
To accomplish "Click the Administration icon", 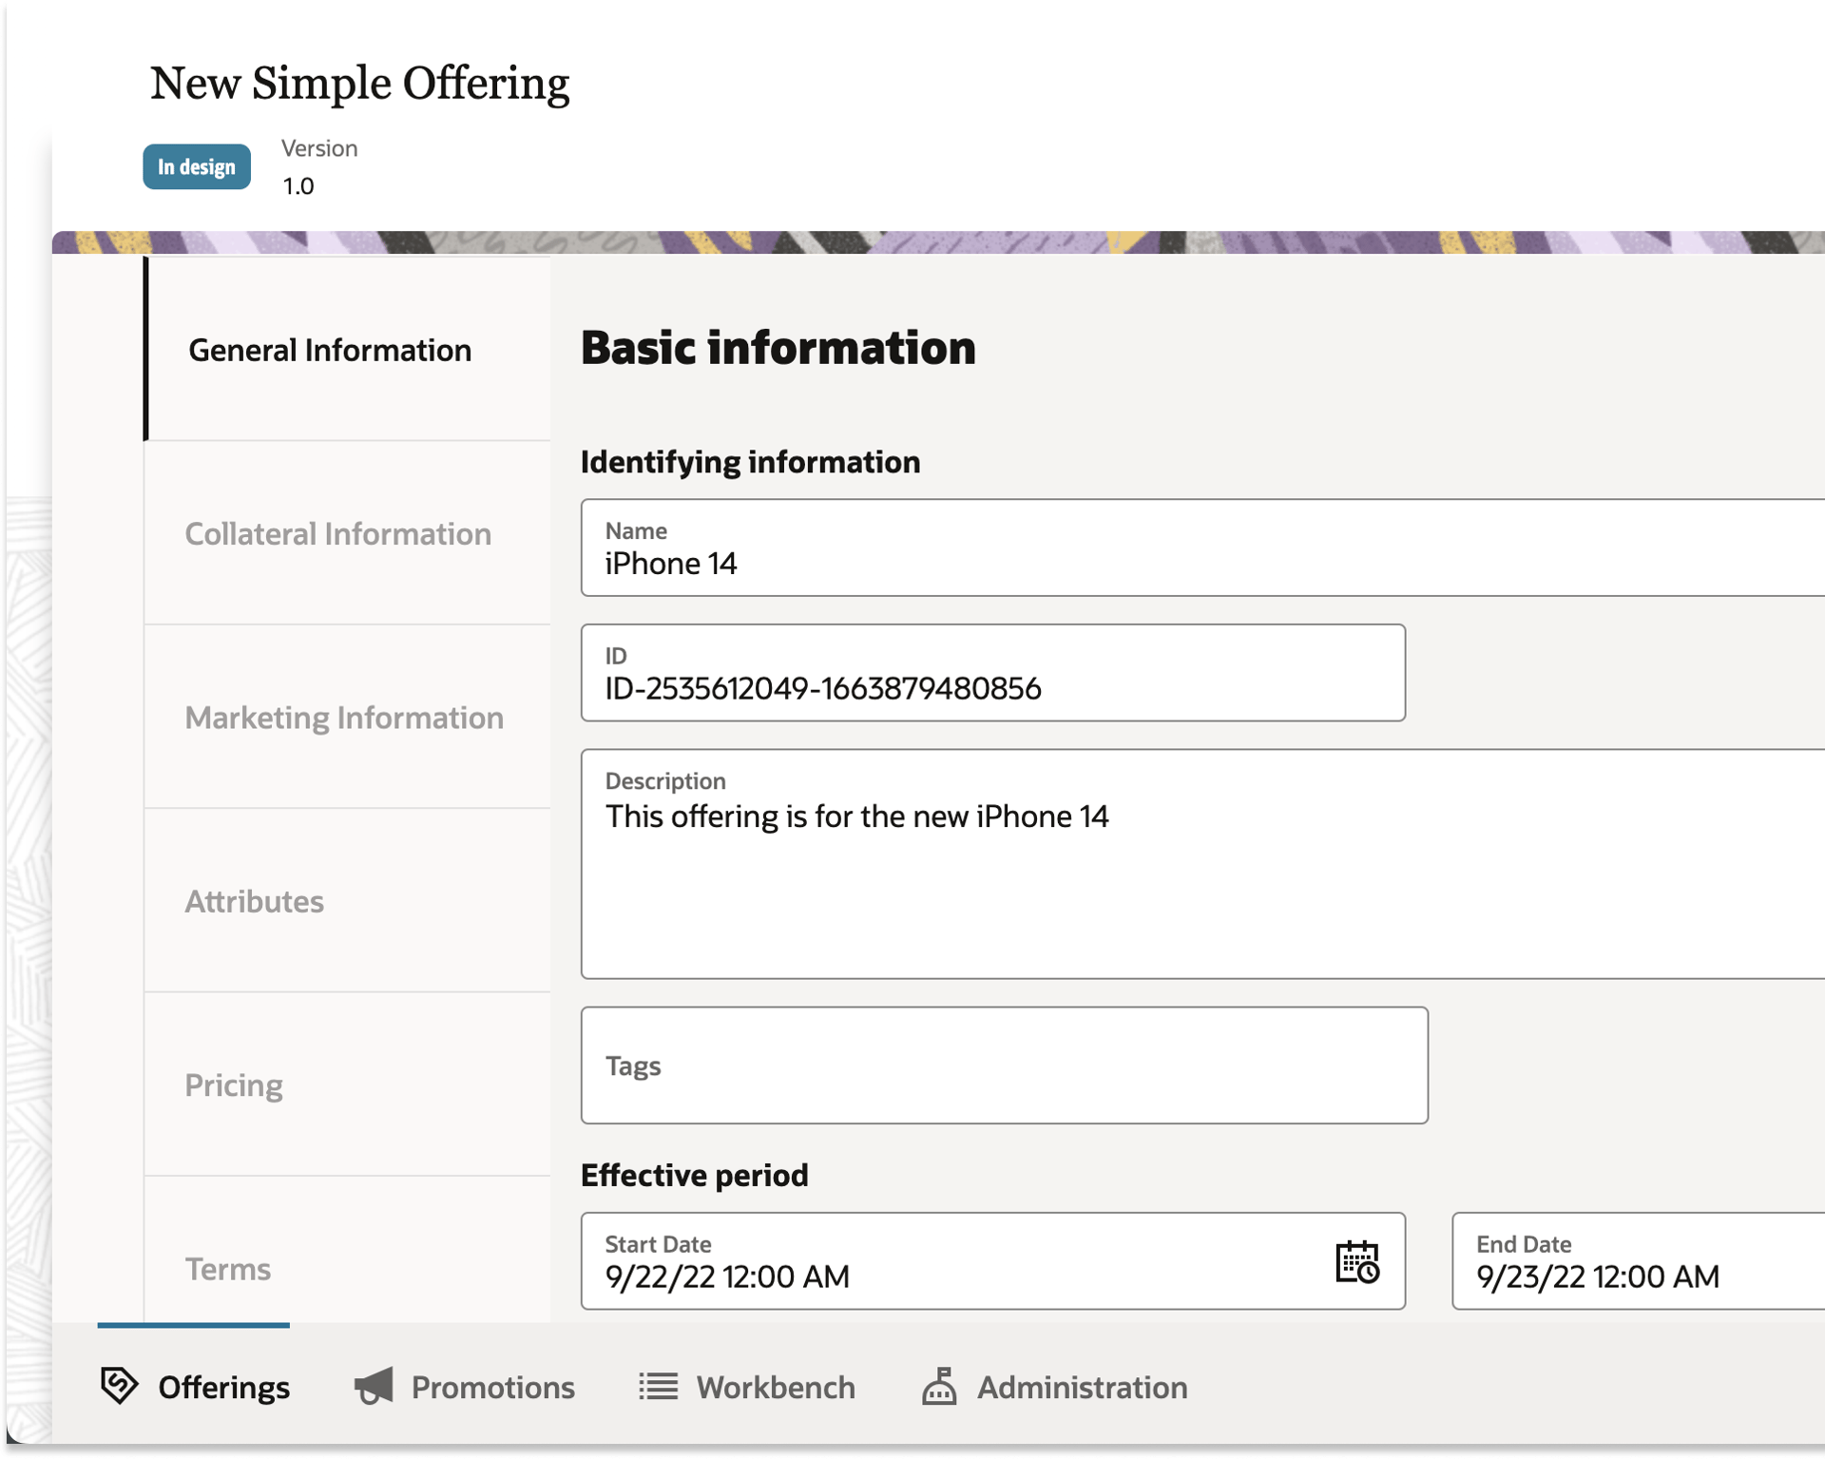I will pos(939,1386).
